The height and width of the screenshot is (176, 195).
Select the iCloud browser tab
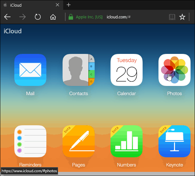[32, 5]
